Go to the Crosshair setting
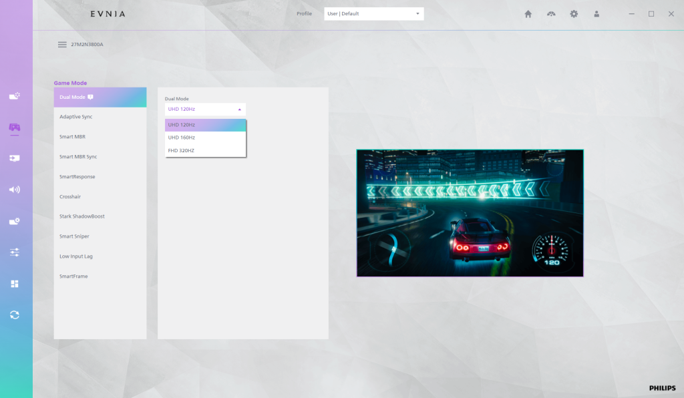 (x=70, y=196)
